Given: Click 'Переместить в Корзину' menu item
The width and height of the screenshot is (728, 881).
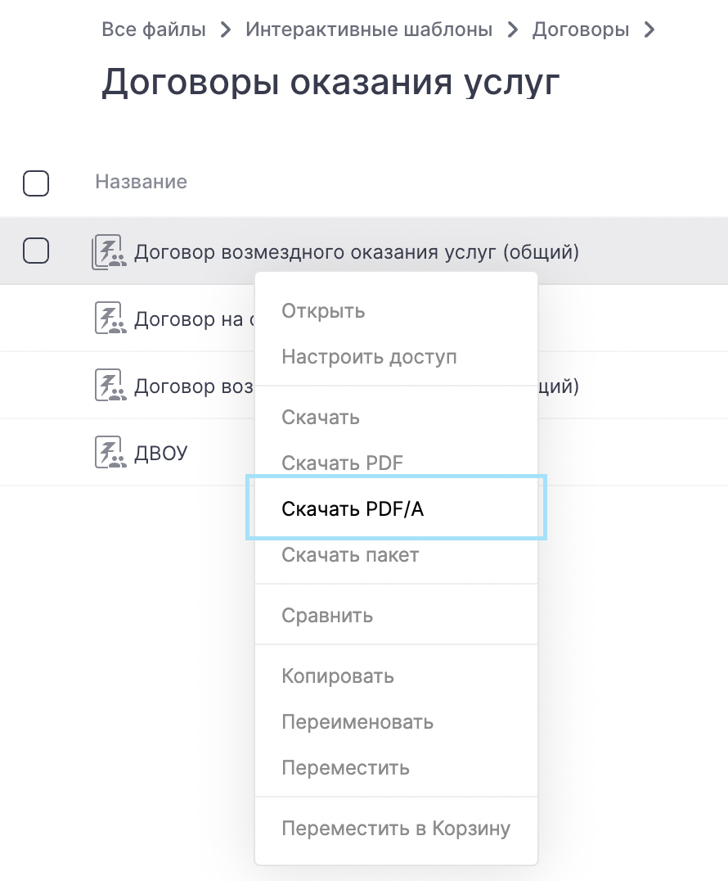Looking at the screenshot, I should tap(396, 829).
